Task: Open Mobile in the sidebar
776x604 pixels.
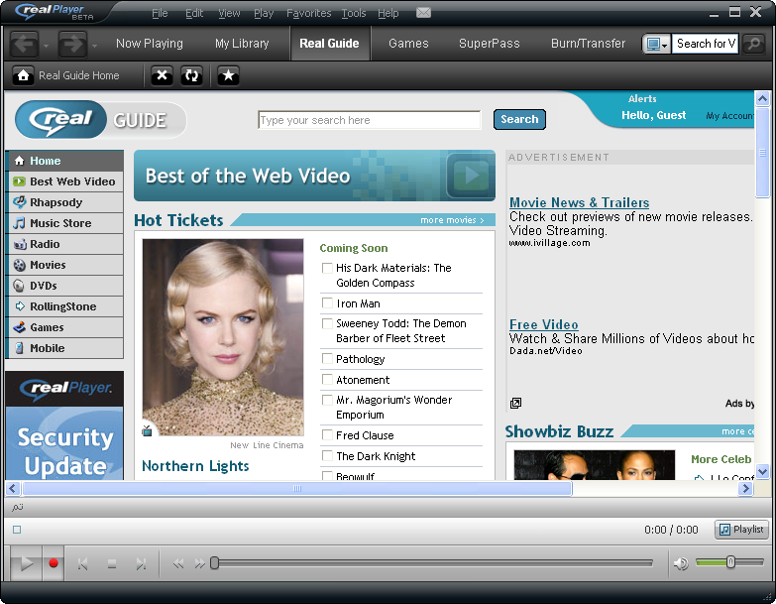Action: pos(64,348)
